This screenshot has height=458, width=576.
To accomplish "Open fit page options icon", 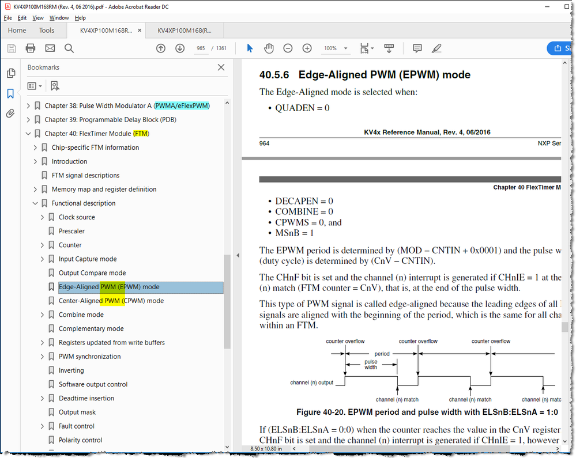I will pyautogui.click(x=367, y=48).
